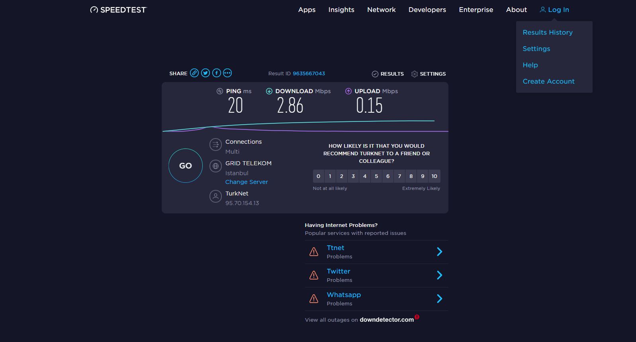The height and width of the screenshot is (342, 636).
Task: Expand Ttnet problems chevron
Action: click(440, 252)
